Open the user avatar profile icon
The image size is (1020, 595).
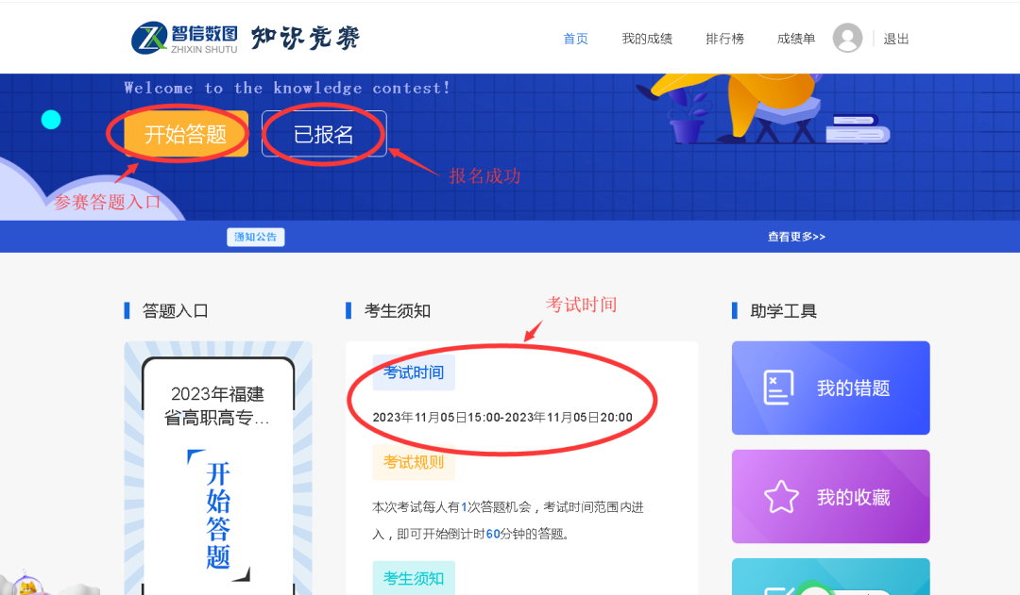click(847, 39)
